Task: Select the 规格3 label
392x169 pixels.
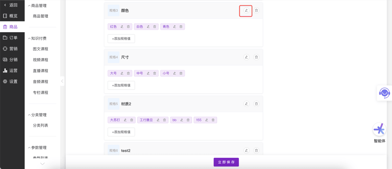Action: [x=114, y=10]
